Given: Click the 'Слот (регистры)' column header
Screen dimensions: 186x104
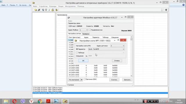Looking at the screenshot, I should (74, 37).
